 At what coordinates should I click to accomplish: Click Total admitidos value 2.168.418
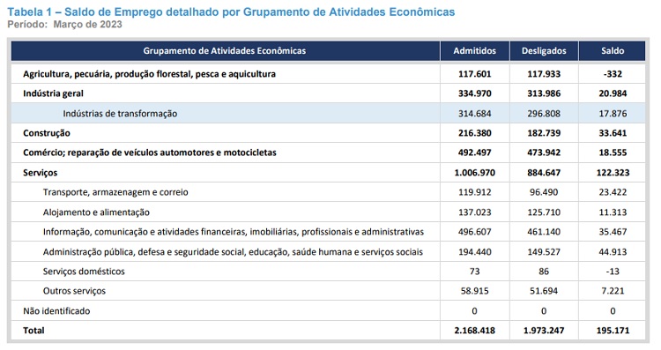click(475, 331)
